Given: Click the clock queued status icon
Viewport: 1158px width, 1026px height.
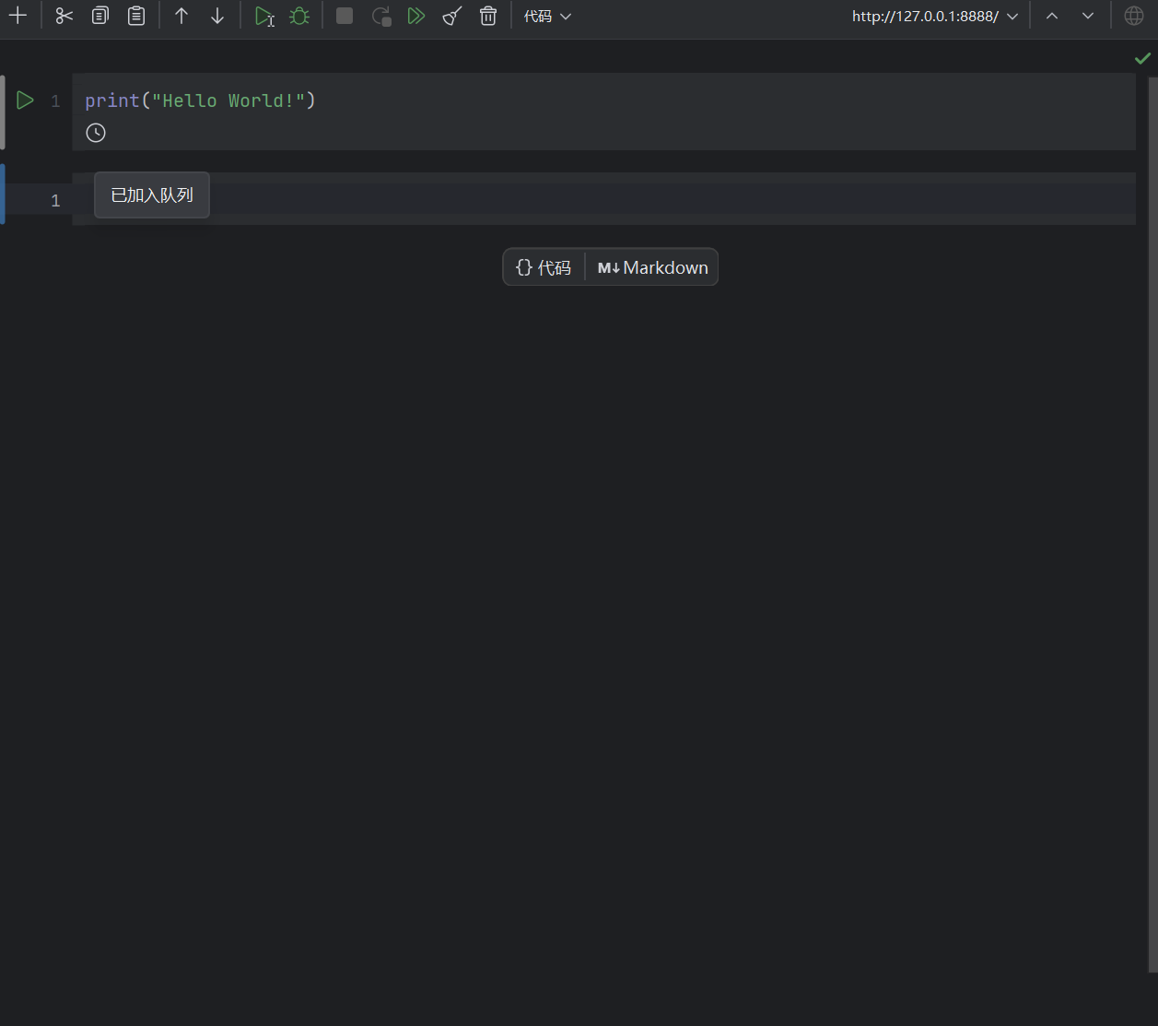Looking at the screenshot, I should (x=96, y=133).
